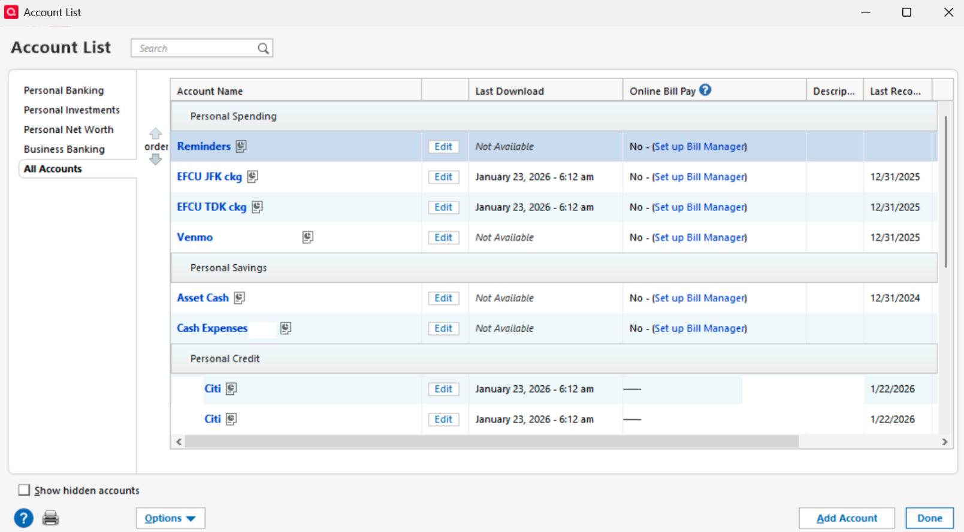This screenshot has width=964, height=532.
Task: Open the register icon beside Reminders
Action: pyautogui.click(x=241, y=146)
